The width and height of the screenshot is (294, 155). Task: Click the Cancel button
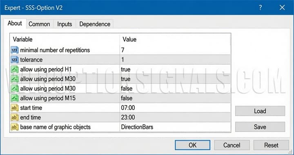click(232, 145)
